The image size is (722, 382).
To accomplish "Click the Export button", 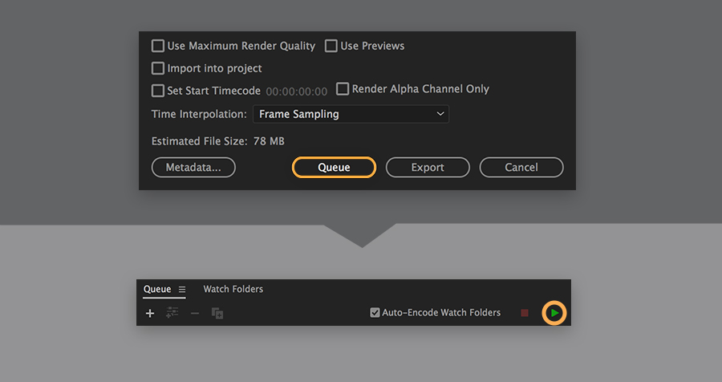I will click(x=428, y=167).
